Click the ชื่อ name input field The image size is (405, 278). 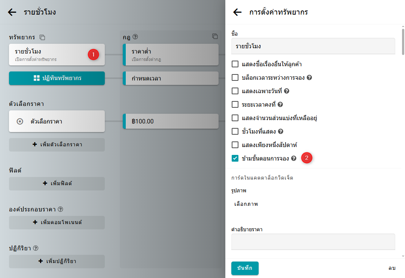[313, 46]
